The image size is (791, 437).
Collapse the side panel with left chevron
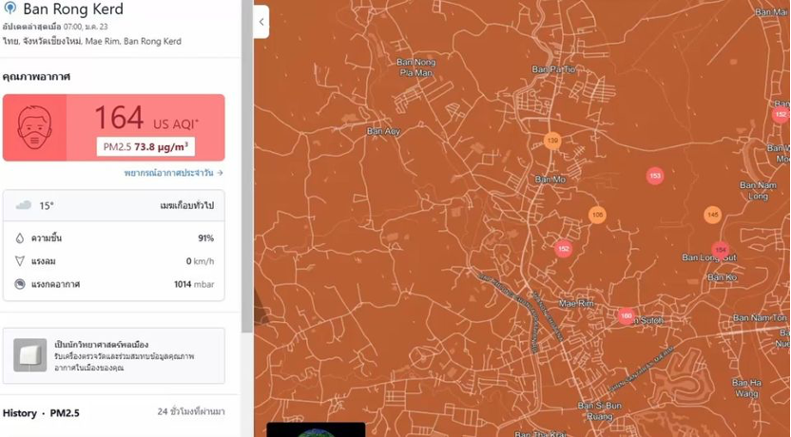pyautogui.click(x=261, y=22)
